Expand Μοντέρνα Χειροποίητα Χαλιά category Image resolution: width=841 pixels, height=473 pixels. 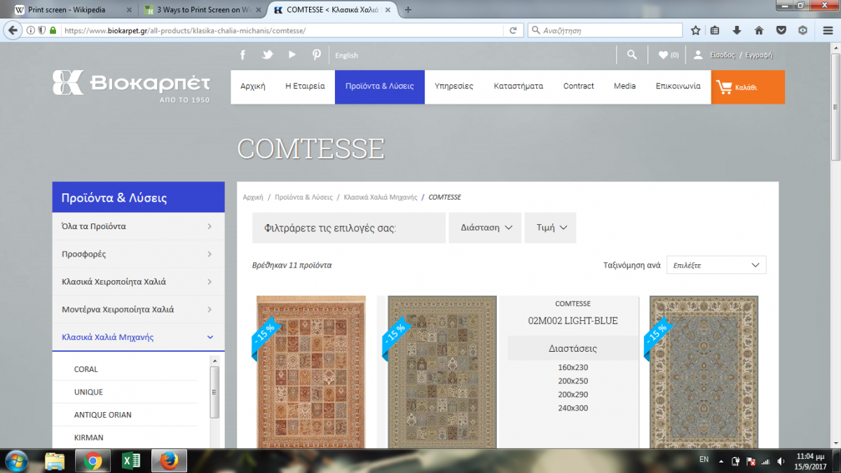coord(138,309)
